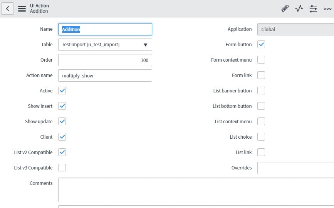Check the List bottom button checkbox

261,106
